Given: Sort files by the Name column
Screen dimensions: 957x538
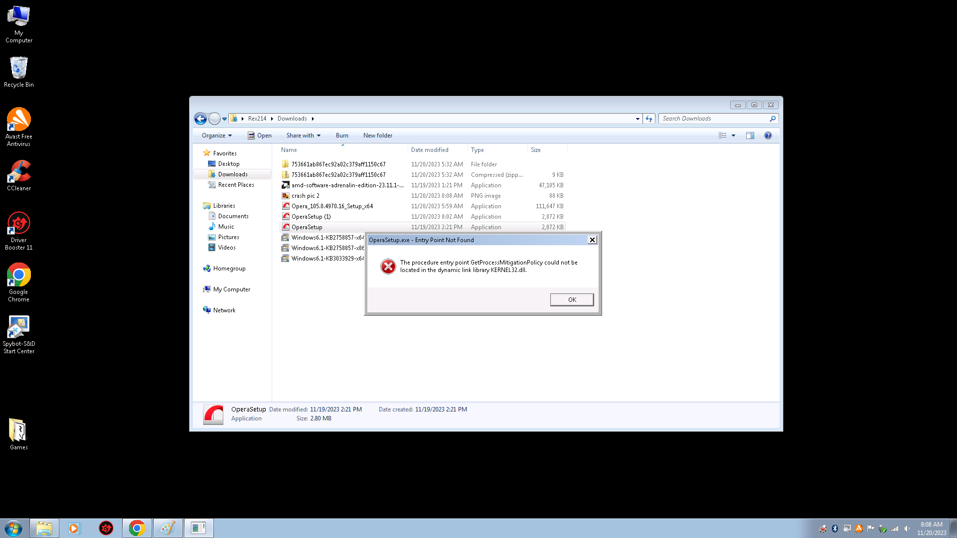Looking at the screenshot, I should [343, 150].
